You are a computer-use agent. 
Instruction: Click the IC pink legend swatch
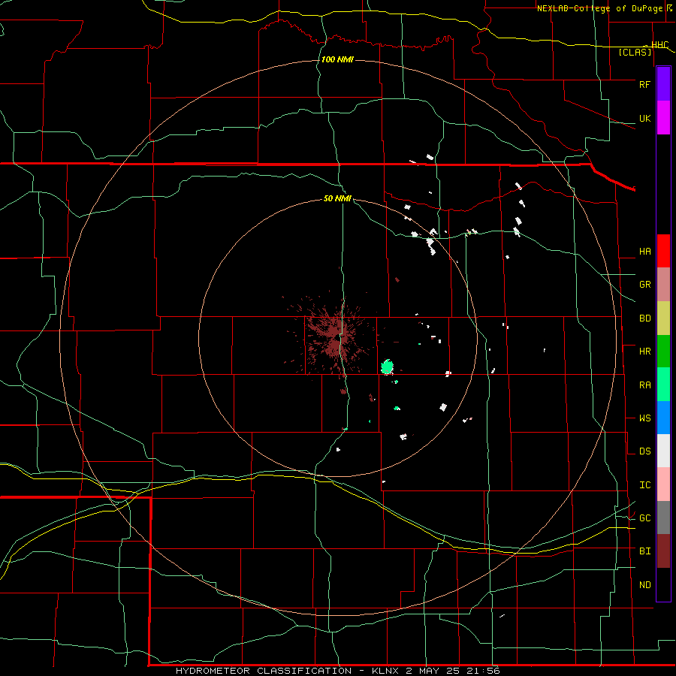(x=663, y=484)
